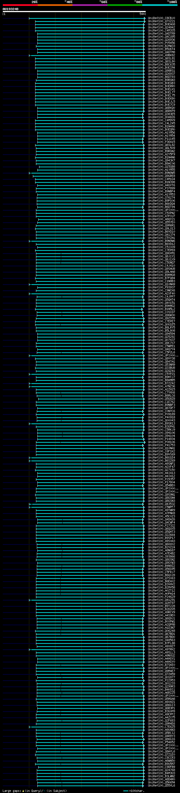
Task: Select the UniRef100_P54652 label
Action: point(161,742)
